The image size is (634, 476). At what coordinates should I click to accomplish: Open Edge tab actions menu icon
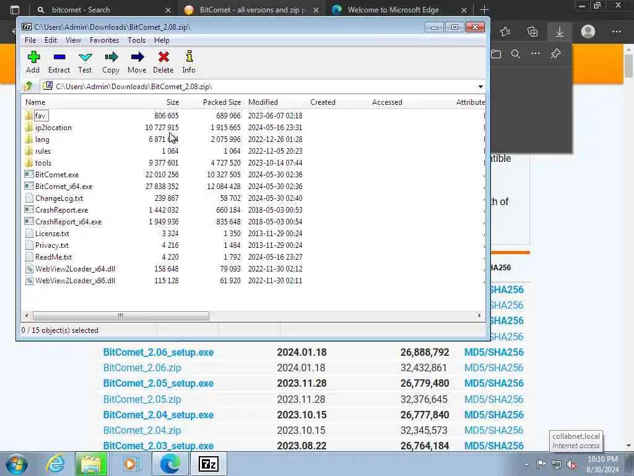pos(15,10)
